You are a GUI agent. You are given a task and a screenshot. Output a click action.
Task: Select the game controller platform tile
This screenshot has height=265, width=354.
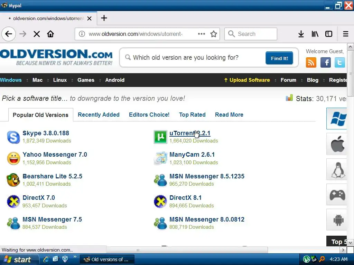[337, 195]
